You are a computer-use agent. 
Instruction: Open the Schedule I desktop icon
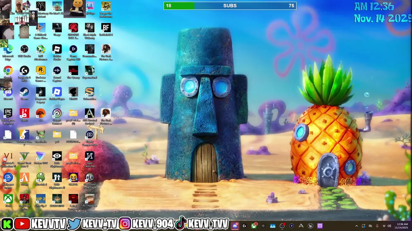pyautogui.click(x=41, y=180)
